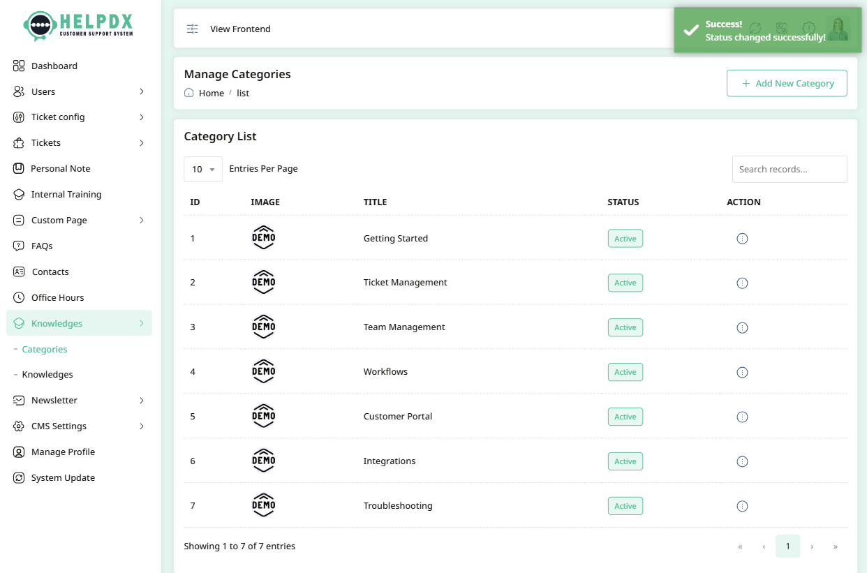This screenshot has height=573, width=867.
Task: Click the sliders icon beside View Frontend
Action: click(193, 29)
